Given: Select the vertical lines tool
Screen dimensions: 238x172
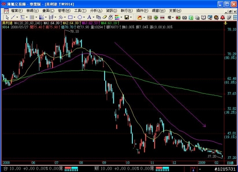Looking at the screenshot, I should (32, 17).
